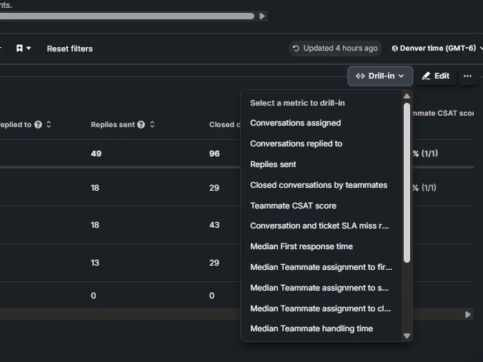Screen dimensions: 483x362
Task: Click the right arrow of the top horizontal scrollbar
Action: [x=262, y=16]
